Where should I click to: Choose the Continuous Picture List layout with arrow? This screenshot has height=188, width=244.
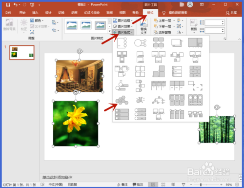[195, 100]
